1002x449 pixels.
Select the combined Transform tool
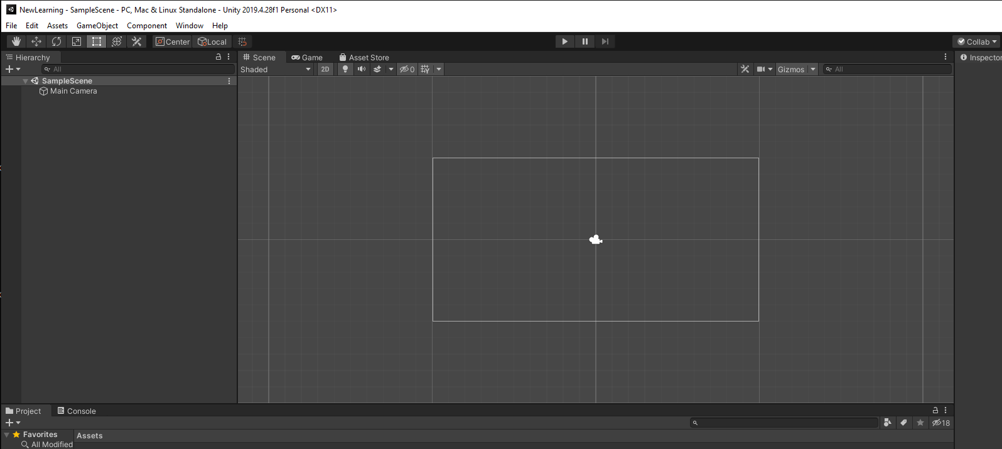pyautogui.click(x=117, y=41)
